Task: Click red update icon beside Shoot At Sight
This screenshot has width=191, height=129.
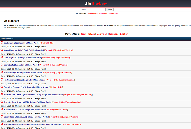Action: point(2,102)
